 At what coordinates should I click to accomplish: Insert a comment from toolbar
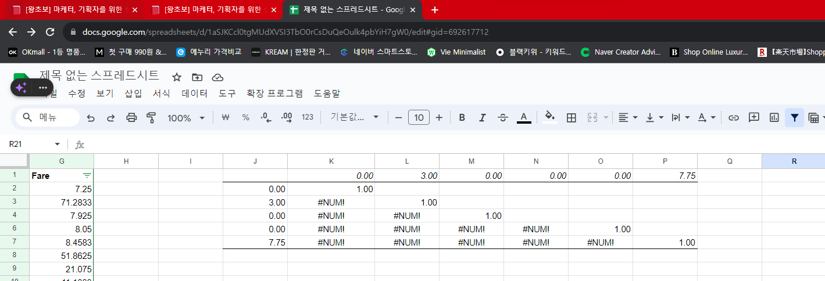point(754,117)
